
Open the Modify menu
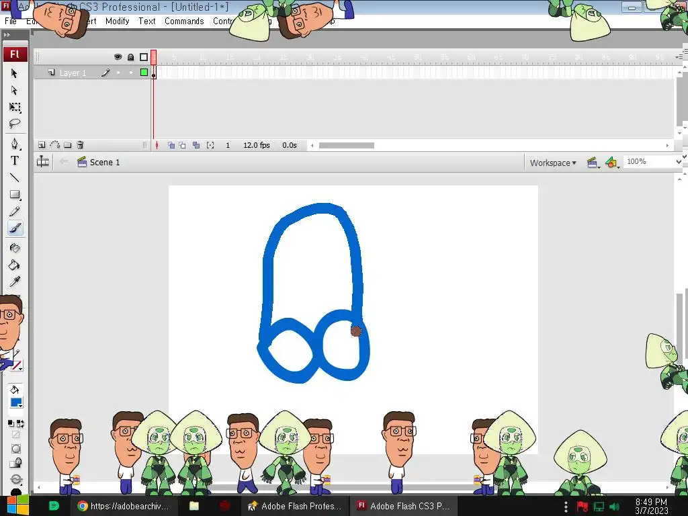tap(117, 21)
